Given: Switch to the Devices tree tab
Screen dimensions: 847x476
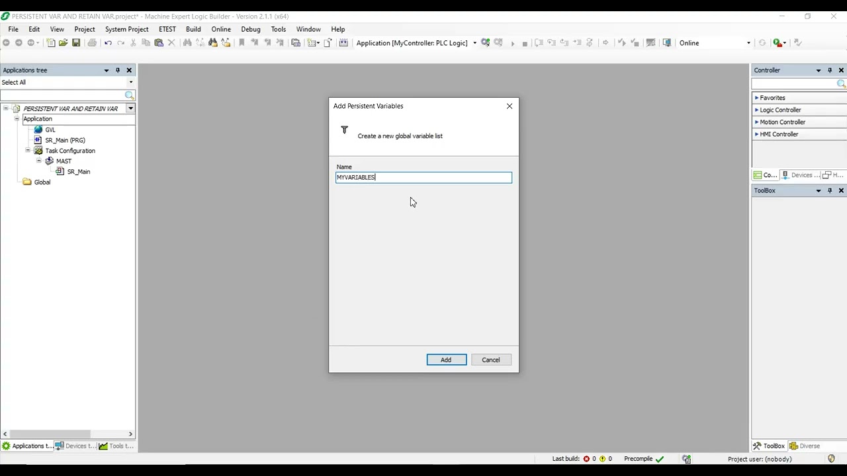Looking at the screenshot, I should (75, 446).
